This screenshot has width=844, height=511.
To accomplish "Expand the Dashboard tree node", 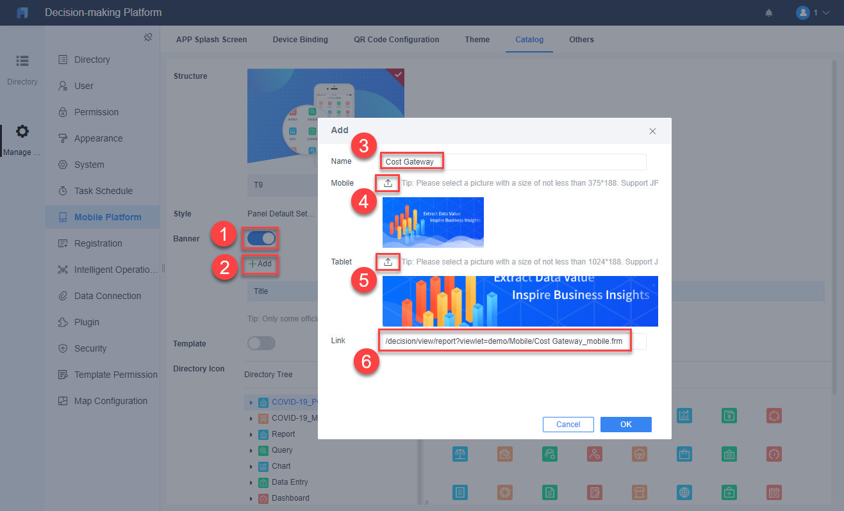I will (251, 498).
